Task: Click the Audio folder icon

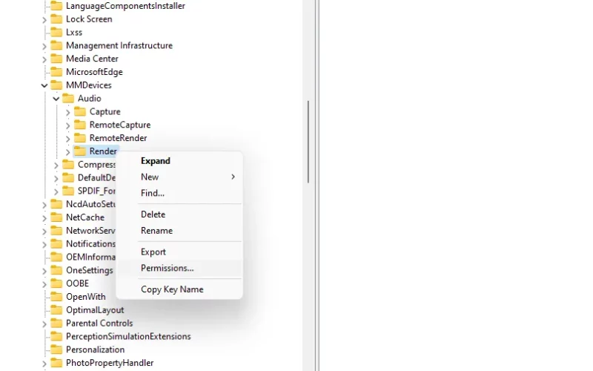Action: pos(68,98)
